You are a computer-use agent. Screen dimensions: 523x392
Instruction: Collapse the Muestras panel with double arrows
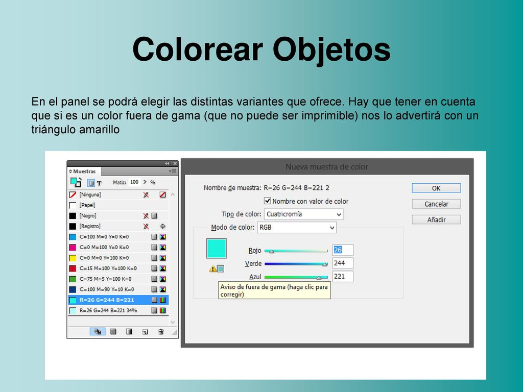point(167,163)
